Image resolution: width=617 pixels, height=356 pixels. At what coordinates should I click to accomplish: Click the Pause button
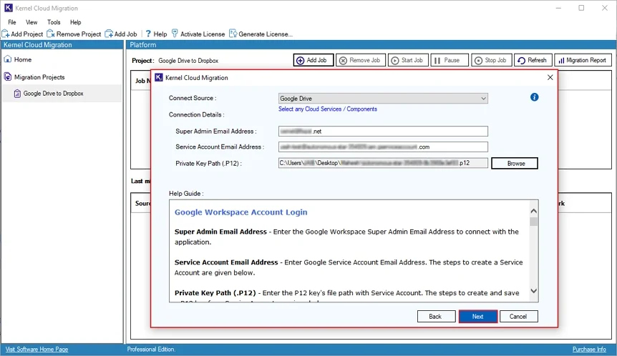(x=450, y=60)
